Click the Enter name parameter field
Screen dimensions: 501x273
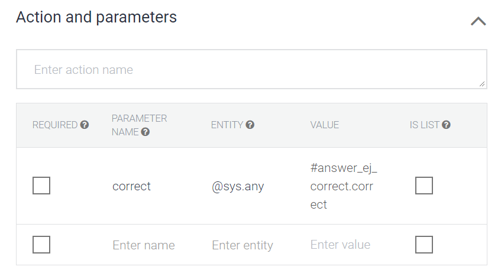coord(144,245)
